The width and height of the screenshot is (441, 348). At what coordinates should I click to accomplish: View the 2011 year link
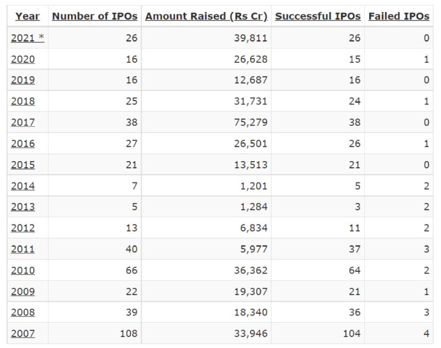click(x=23, y=249)
